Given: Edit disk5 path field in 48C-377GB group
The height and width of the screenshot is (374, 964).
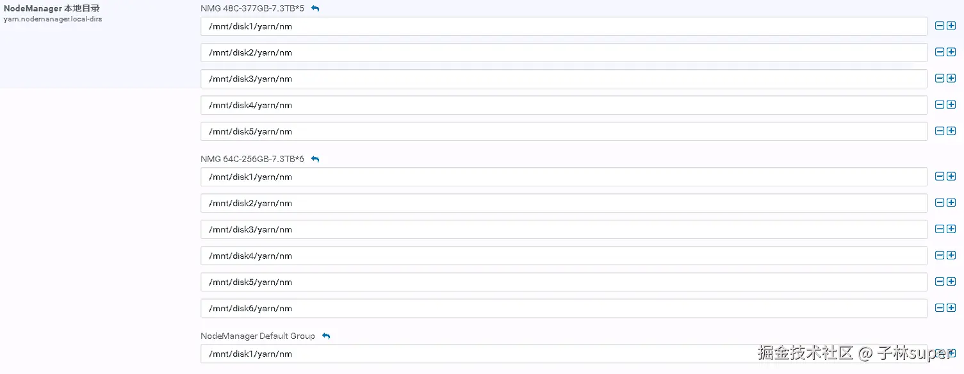Looking at the screenshot, I should click(x=564, y=131).
